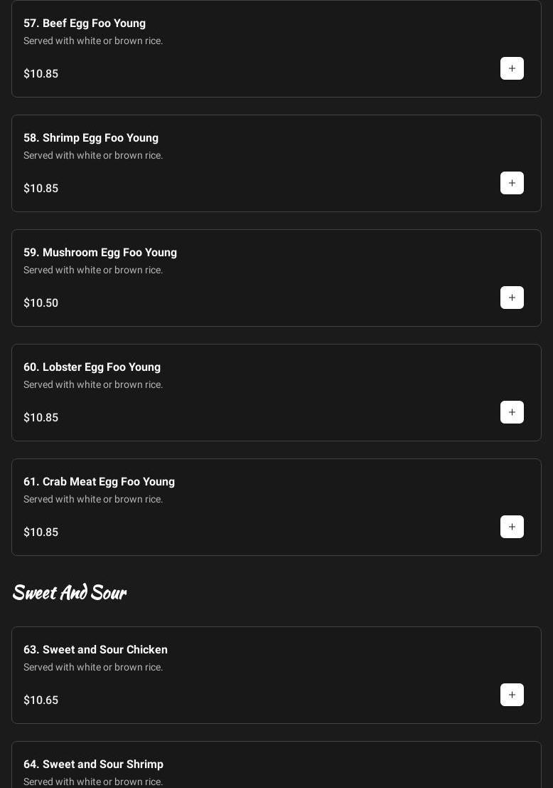Screen dimensions: 553x788
Task: Open 63. Sweet and Sour Chicken title
Action: (96, 650)
